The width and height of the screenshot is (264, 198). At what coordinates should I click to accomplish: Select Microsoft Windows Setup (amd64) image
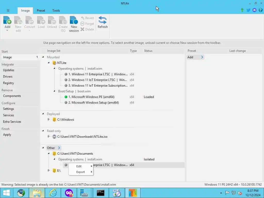tap(94, 103)
